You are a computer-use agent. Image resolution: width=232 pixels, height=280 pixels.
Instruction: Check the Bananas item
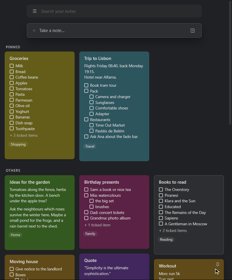pyautogui.click(x=12, y=117)
